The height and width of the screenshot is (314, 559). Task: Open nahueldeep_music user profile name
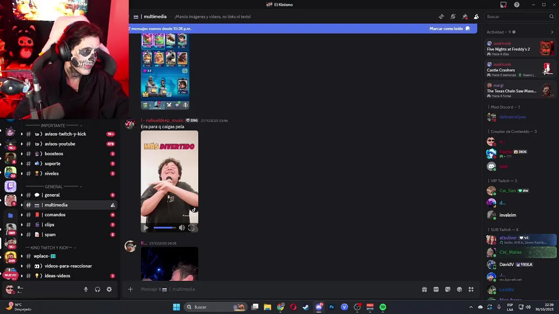point(162,120)
